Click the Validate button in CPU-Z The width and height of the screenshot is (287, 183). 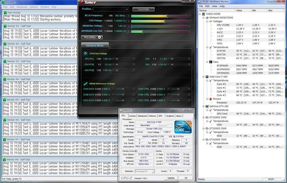point(171,178)
